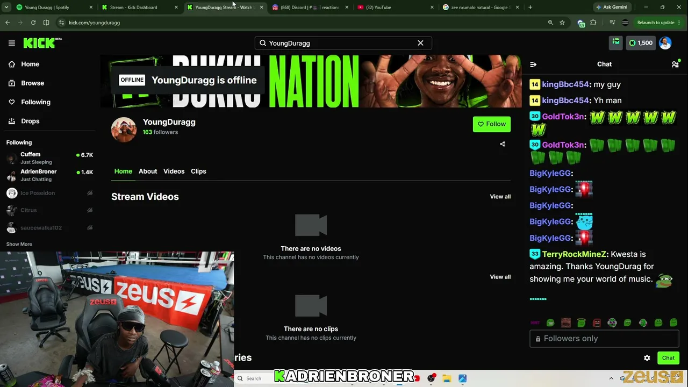Open the 1,500 Kicks balance

[x=640, y=43]
